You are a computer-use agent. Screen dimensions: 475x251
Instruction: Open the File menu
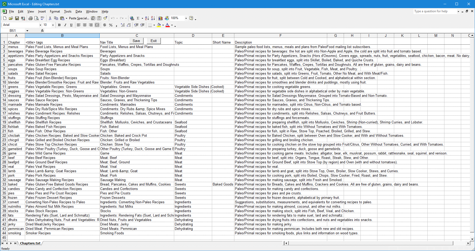tap(12, 11)
